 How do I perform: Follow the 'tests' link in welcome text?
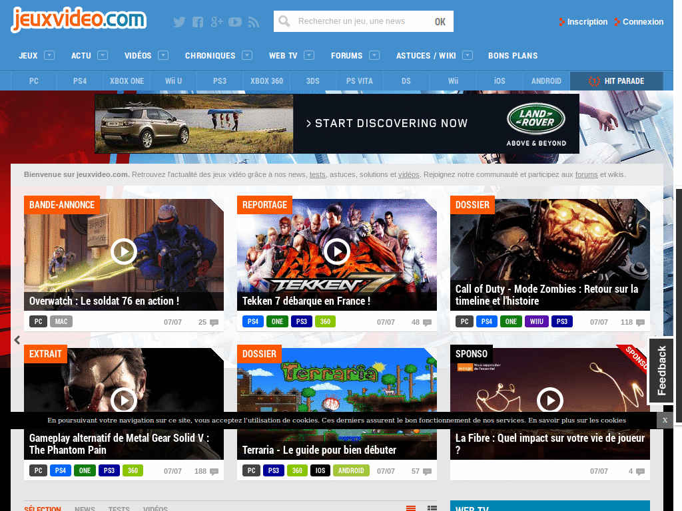pyautogui.click(x=318, y=175)
